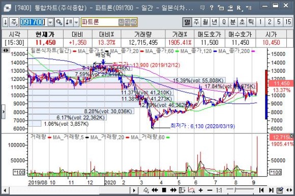Select the Q quarterly period button
Screen dimensions: 295x196
tap(224, 22)
